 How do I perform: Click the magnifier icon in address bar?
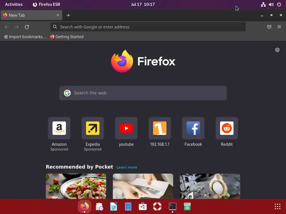(55, 27)
